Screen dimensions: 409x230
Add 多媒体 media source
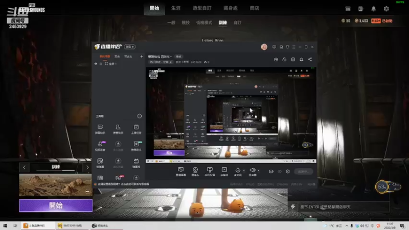[224, 172]
